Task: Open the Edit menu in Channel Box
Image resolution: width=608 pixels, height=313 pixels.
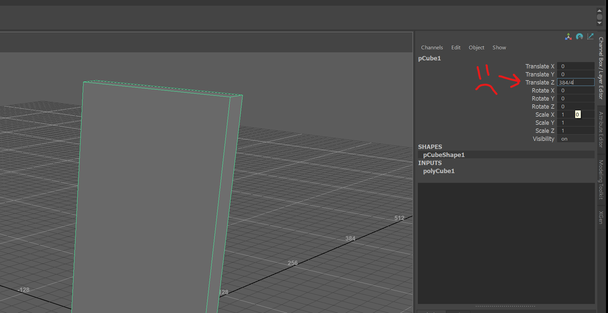Action: point(456,48)
